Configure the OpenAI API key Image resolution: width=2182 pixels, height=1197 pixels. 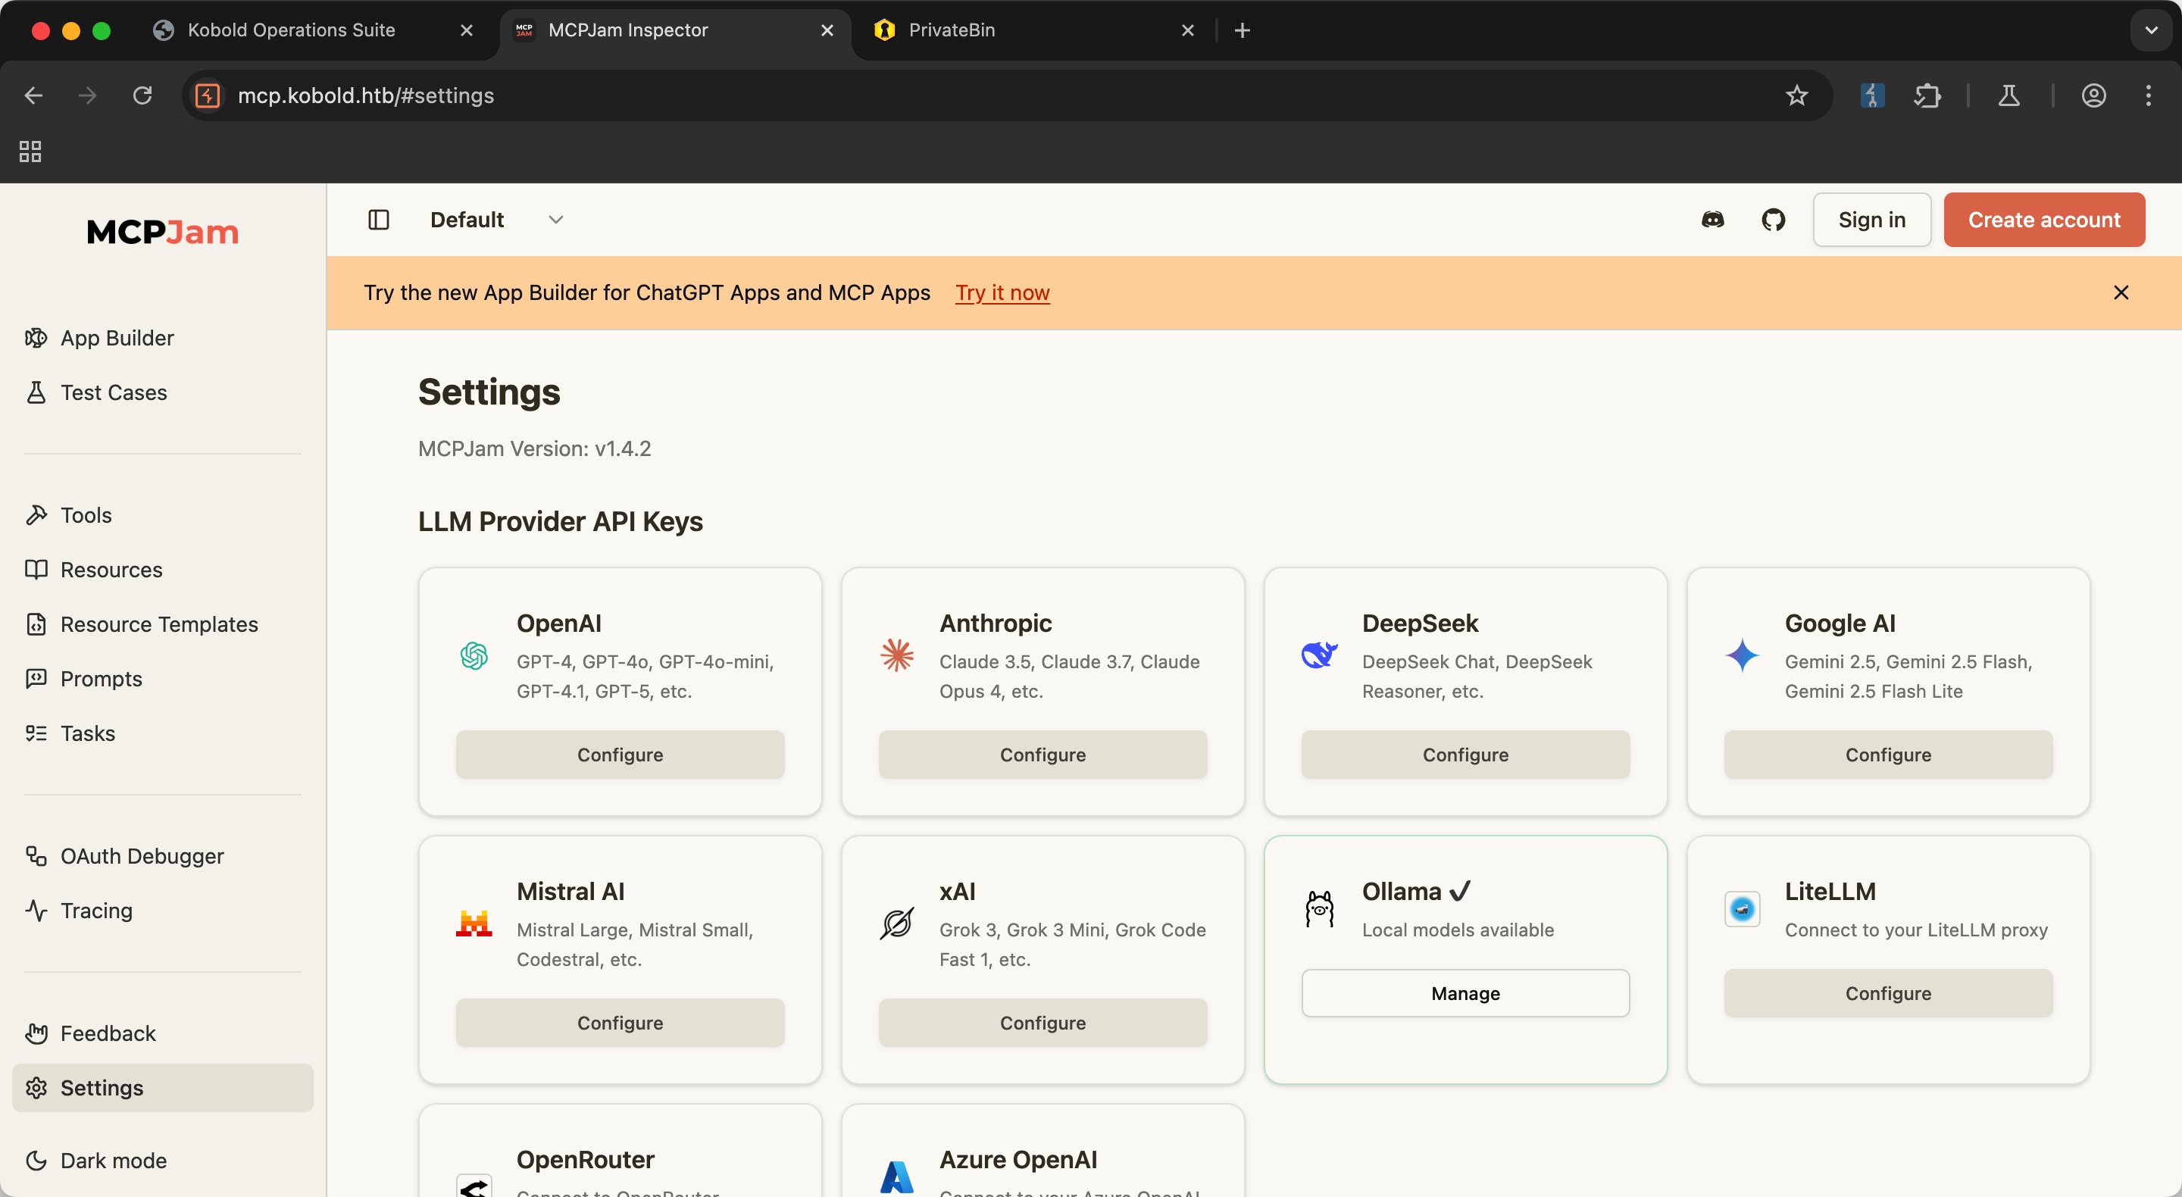(620, 755)
